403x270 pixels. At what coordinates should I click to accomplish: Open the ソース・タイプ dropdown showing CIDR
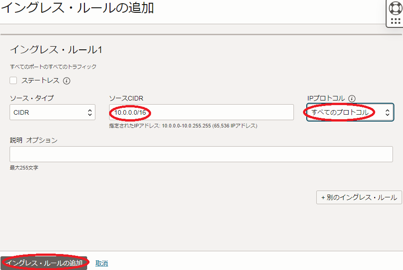pos(52,112)
